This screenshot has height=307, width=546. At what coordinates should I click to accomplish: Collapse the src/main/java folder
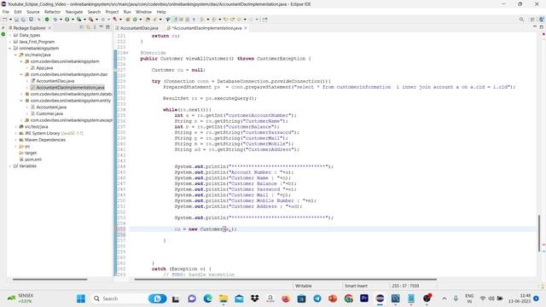click(15, 55)
